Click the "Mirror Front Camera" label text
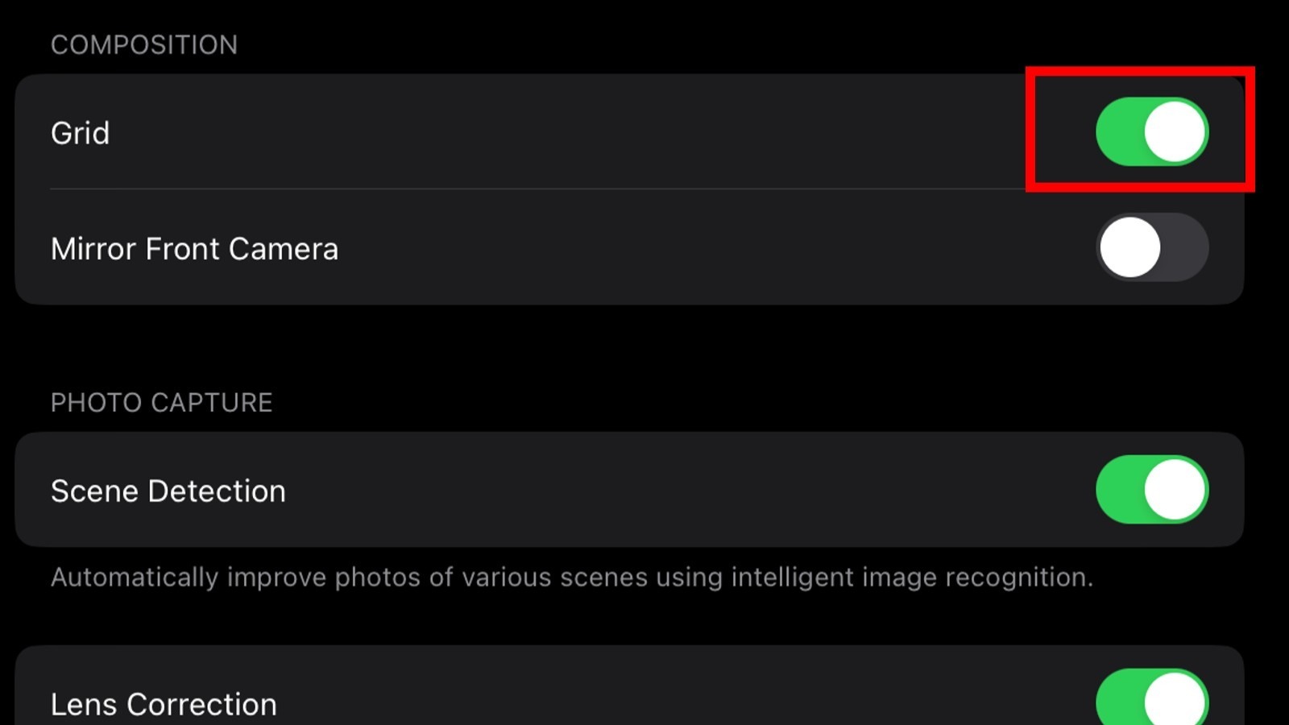The width and height of the screenshot is (1289, 725). 194,249
